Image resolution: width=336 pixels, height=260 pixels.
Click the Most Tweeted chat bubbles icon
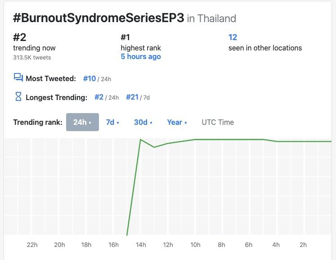pos(18,78)
